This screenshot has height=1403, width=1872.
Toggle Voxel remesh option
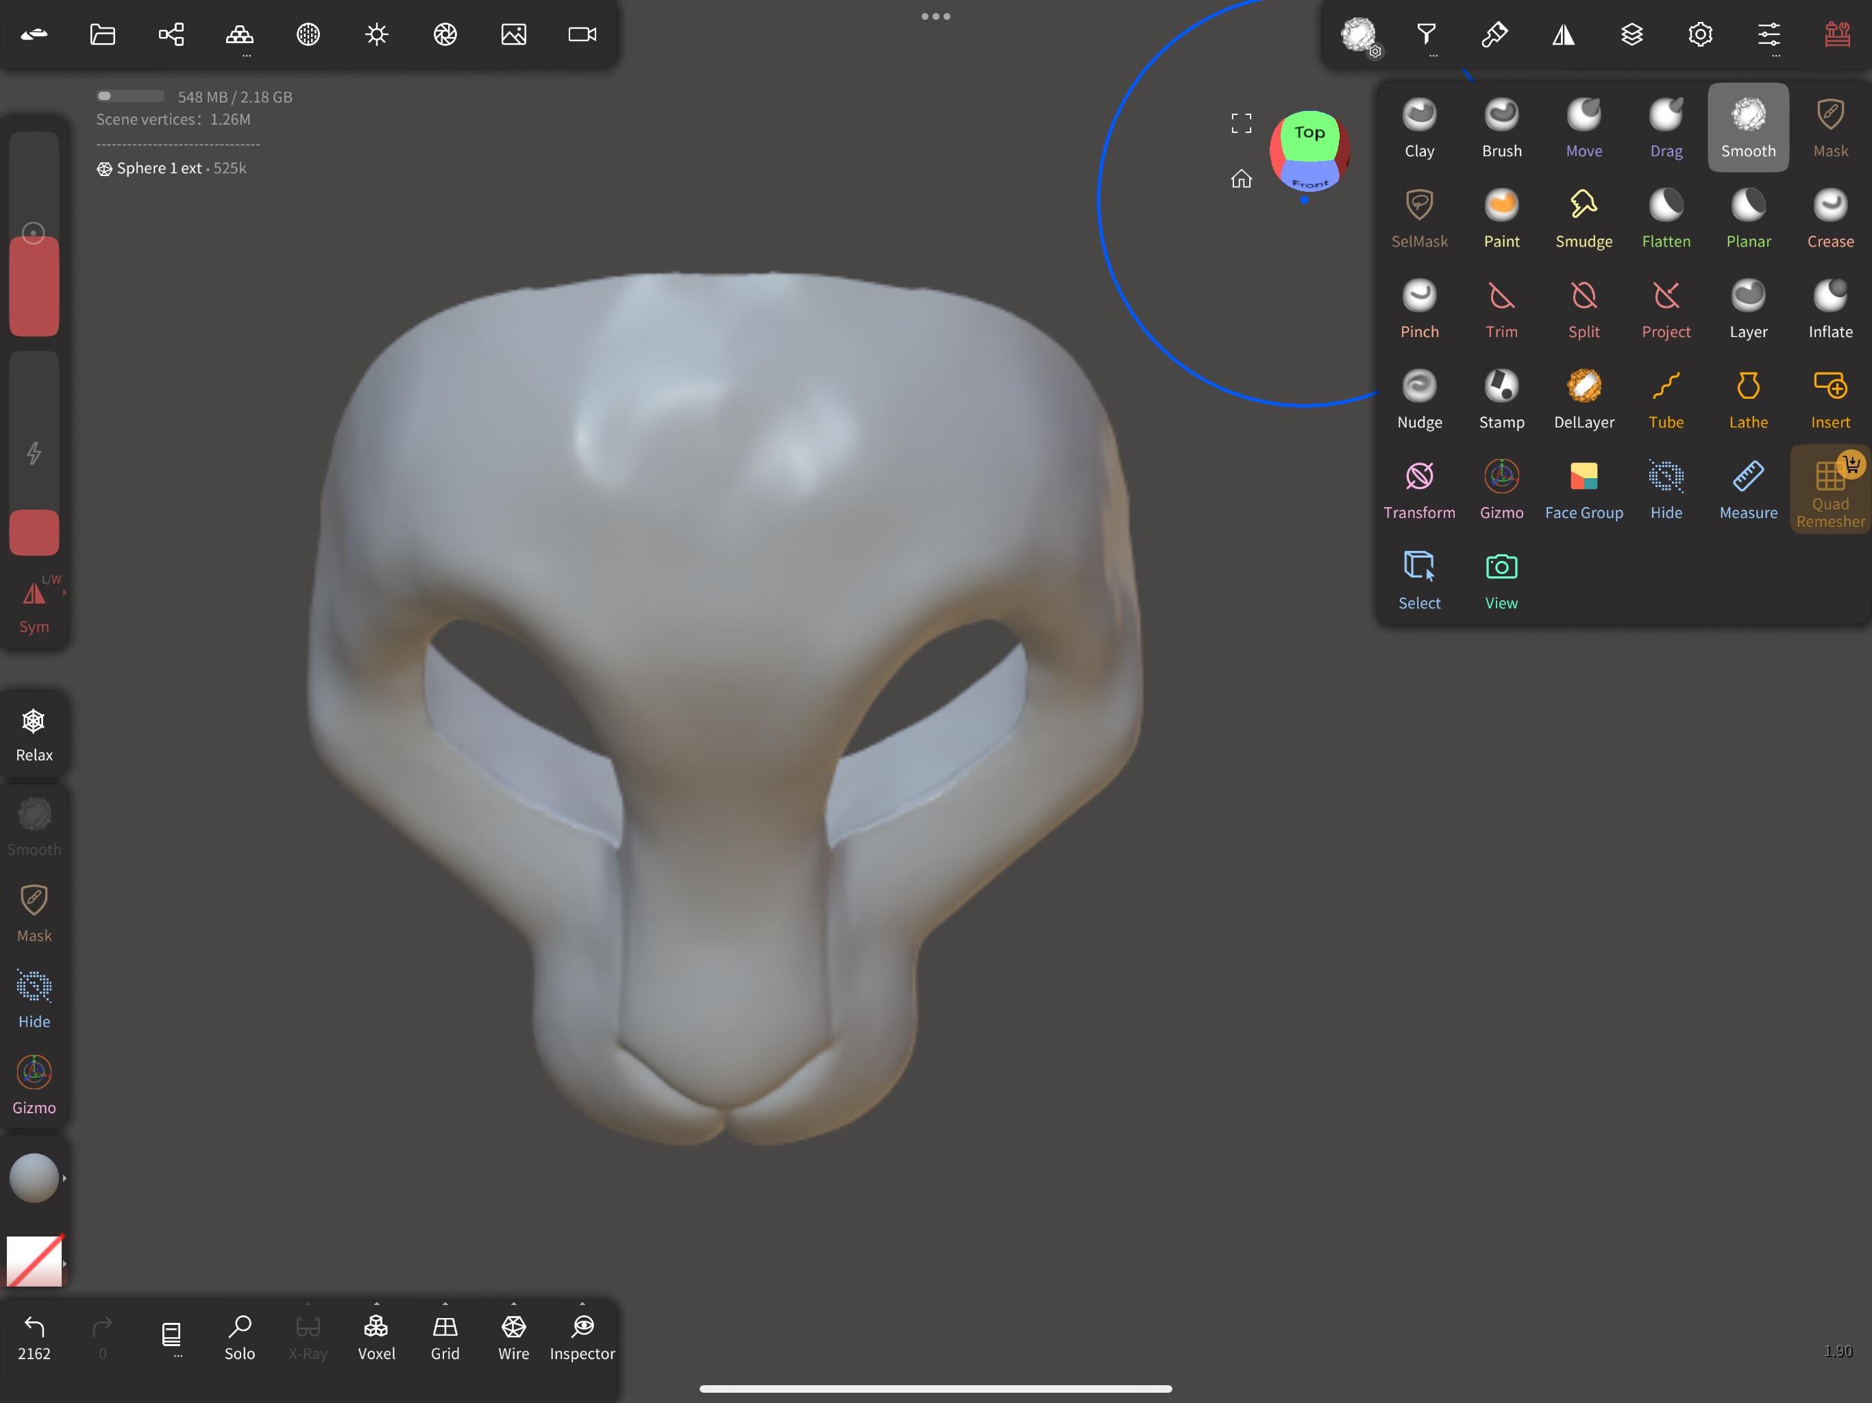pos(375,1337)
